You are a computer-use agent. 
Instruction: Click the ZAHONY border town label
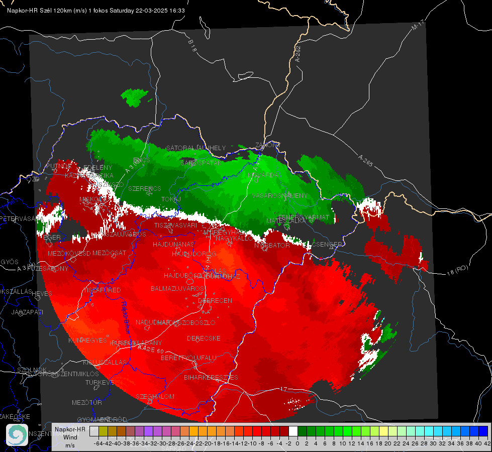point(268,145)
